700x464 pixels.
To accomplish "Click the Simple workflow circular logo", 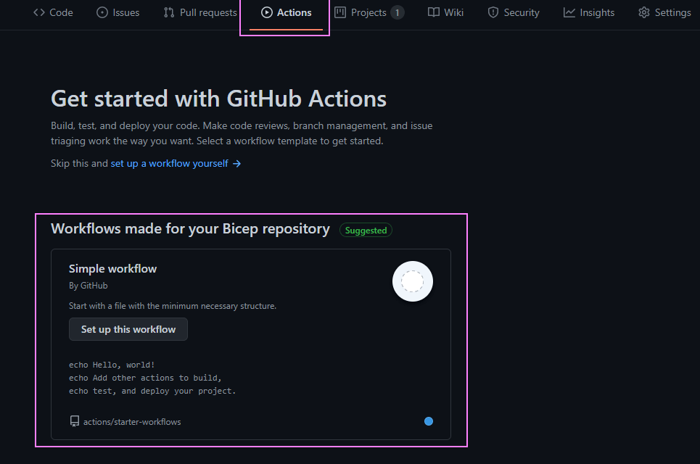I will tap(412, 281).
